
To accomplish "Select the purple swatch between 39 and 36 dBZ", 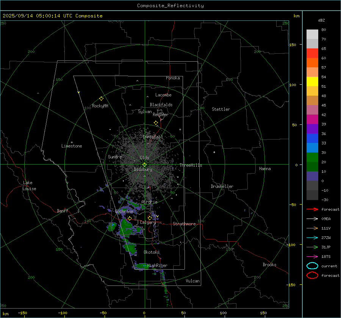I will point(312,129).
